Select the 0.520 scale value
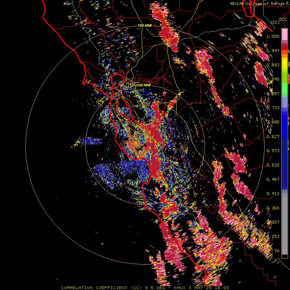 273,165
